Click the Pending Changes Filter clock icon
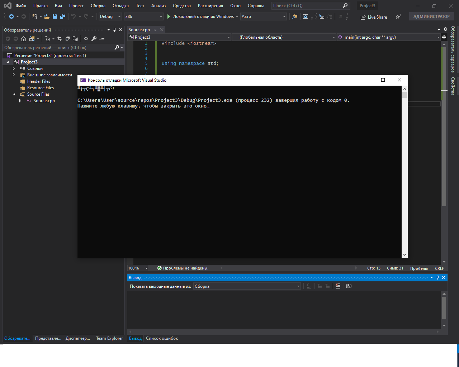 click(48, 39)
